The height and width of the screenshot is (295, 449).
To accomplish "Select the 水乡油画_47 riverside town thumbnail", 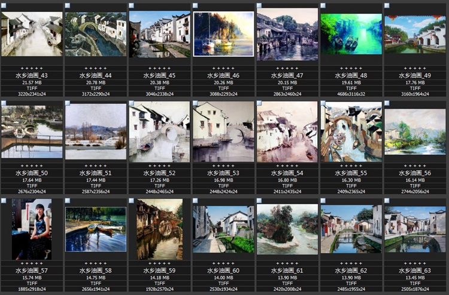I will click(287, 34).
